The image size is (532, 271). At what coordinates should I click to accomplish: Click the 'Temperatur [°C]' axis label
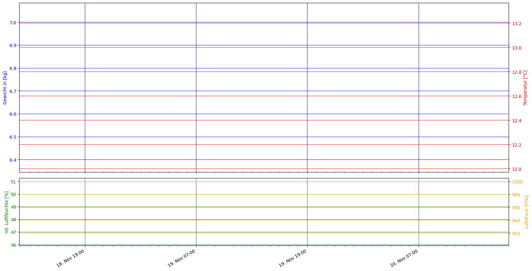pos(525,88)
